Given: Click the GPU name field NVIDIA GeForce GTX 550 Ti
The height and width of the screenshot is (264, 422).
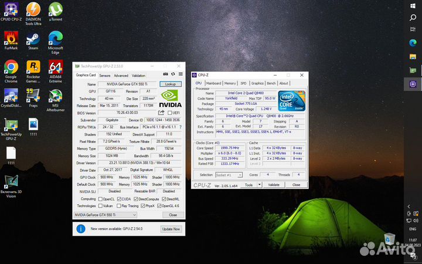Looking at the screenshot, I should click(x=127, y=84).
